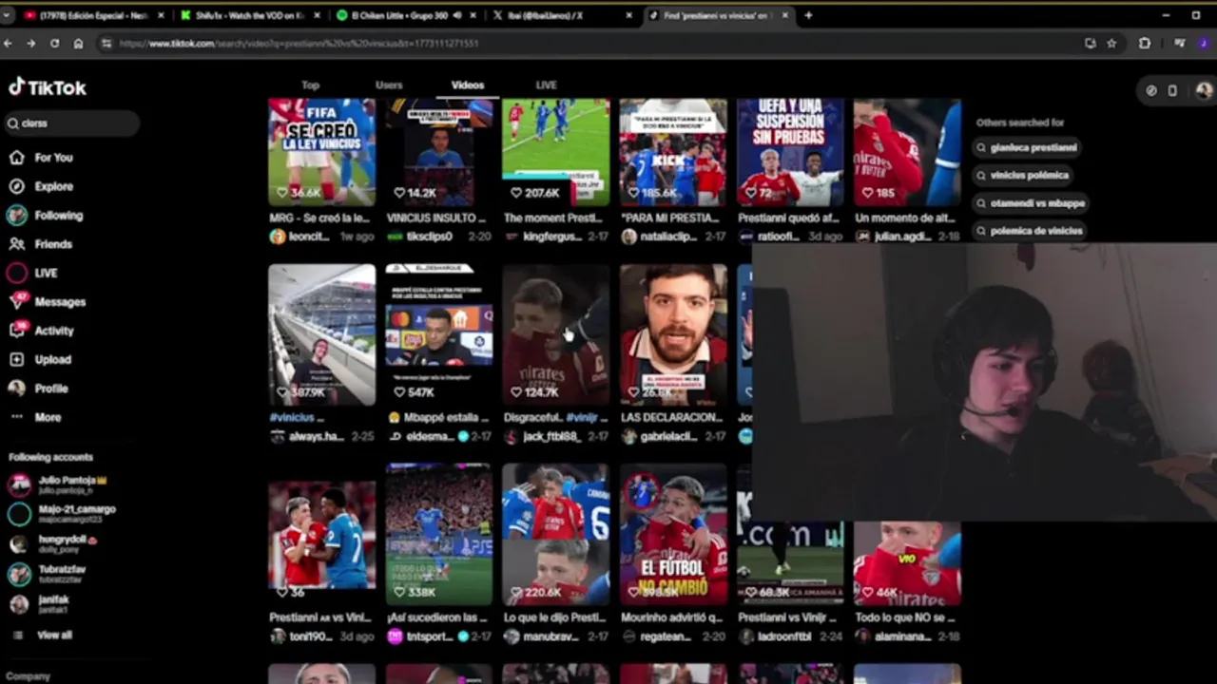The image size is (1217, 684).
Task: Open Un momento de alt video with 185 likes
Action: coord(907,152)
